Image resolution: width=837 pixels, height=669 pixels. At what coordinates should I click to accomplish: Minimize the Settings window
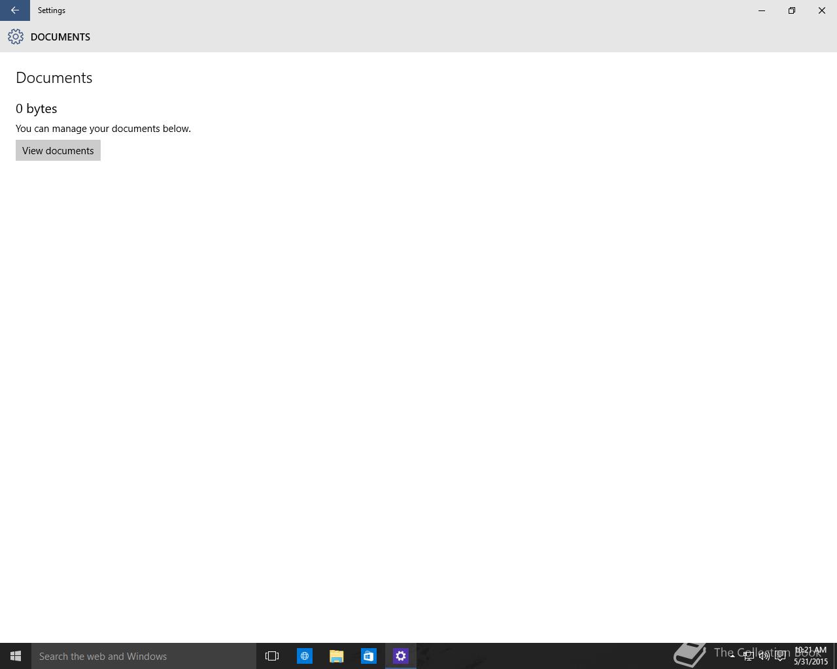[762, 10]
